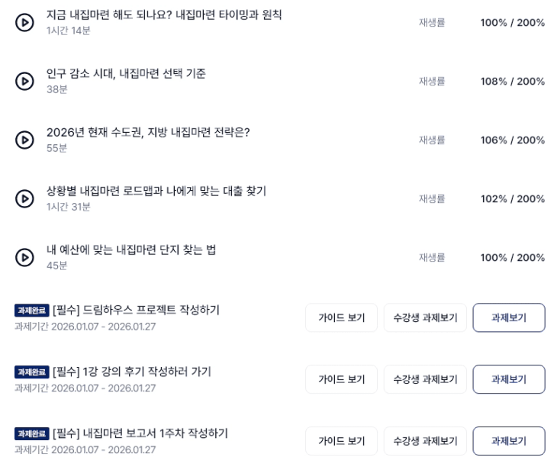Open 과제보기 for 1강 강의 후기
The image size is (554, 470).
pos(509,379)
